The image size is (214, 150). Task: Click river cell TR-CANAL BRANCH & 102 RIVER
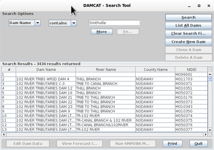click(x=106, y=120)
